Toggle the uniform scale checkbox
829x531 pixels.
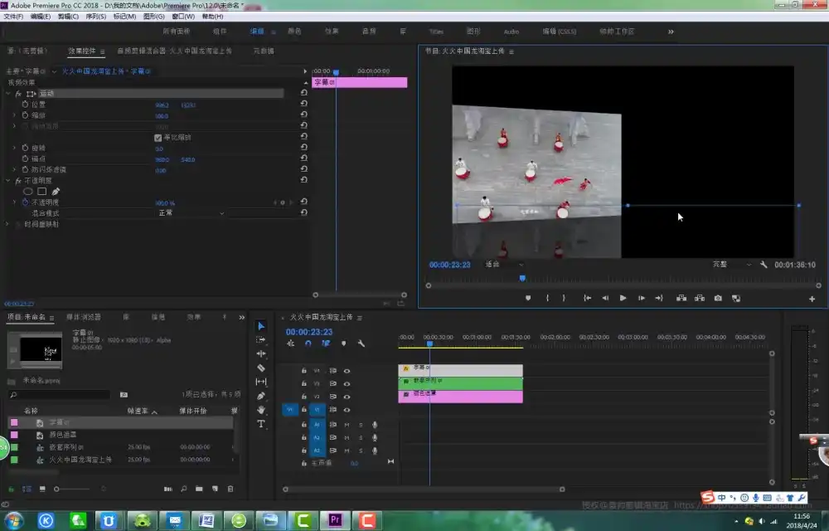(x=158, y=138)
